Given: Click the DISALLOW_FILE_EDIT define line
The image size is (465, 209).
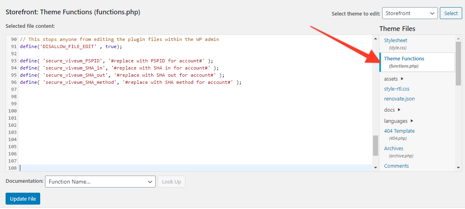Looking at the screenshot, I should click(x=71, y=46).
